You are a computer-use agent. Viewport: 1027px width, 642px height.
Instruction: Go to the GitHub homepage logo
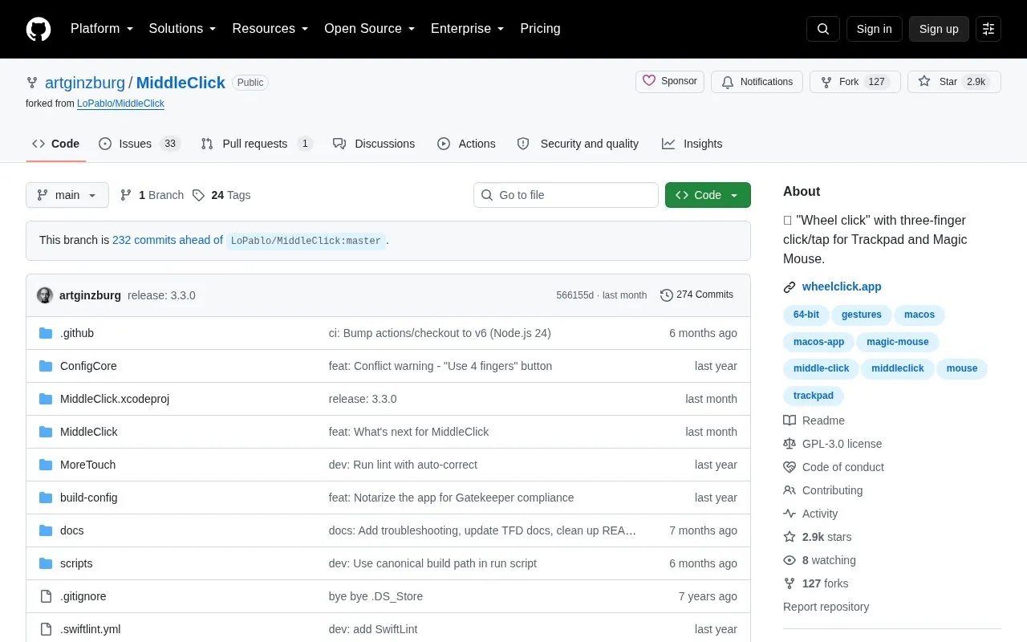[x=39, y=29]
